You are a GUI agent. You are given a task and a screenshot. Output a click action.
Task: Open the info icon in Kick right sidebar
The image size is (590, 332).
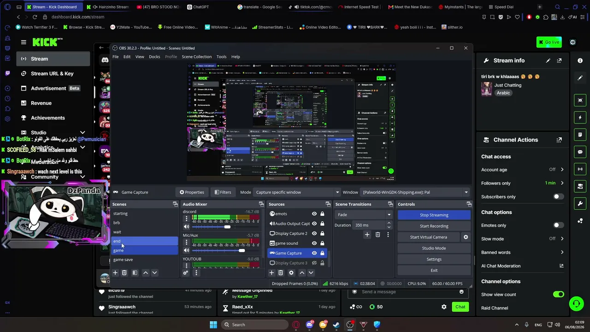580,60
